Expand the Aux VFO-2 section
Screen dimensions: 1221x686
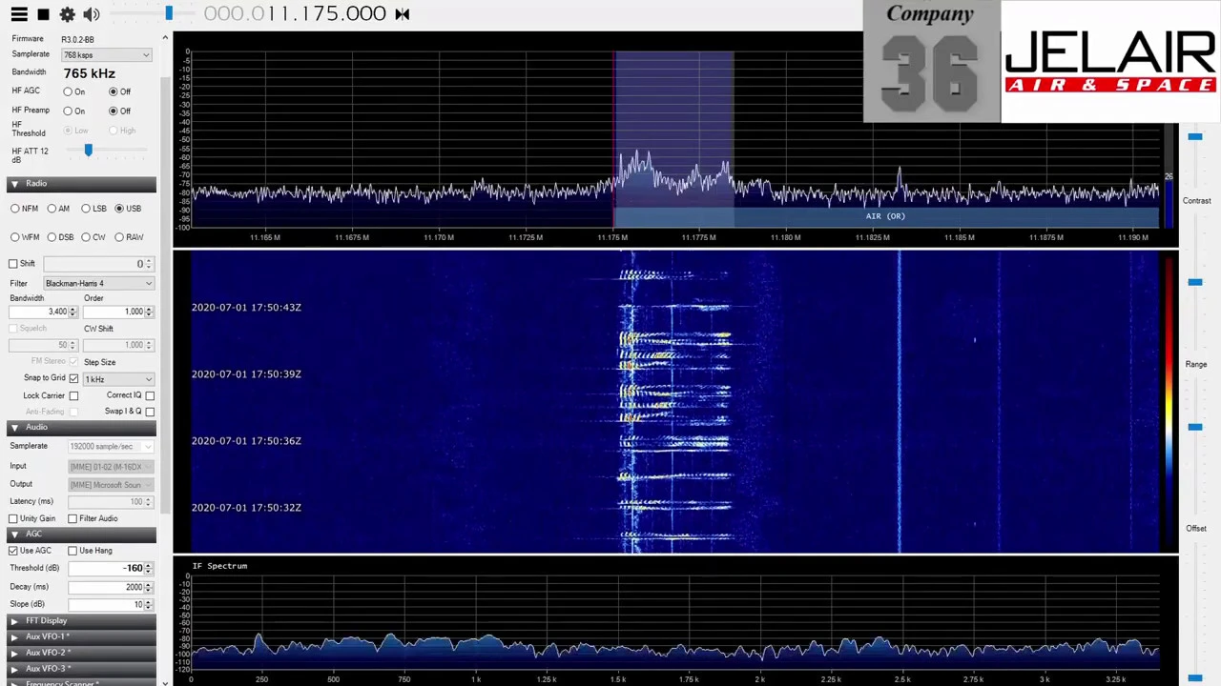(81, 653)
